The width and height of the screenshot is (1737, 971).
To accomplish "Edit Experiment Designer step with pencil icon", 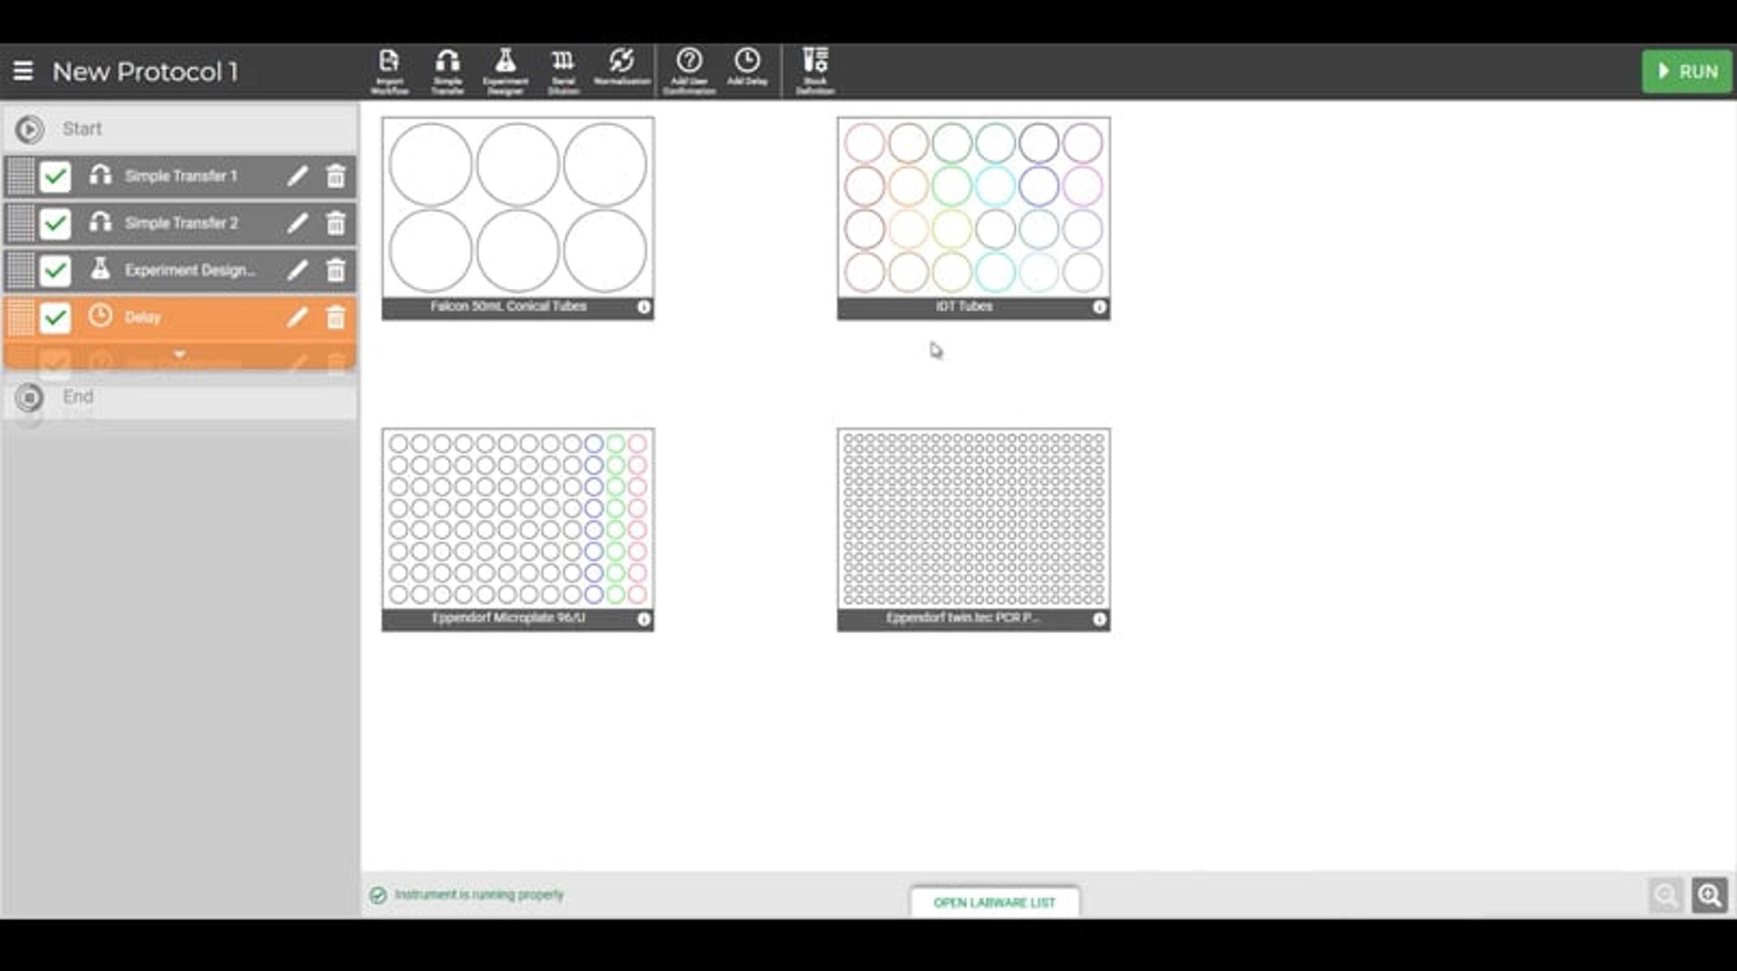I will [297, 270].
